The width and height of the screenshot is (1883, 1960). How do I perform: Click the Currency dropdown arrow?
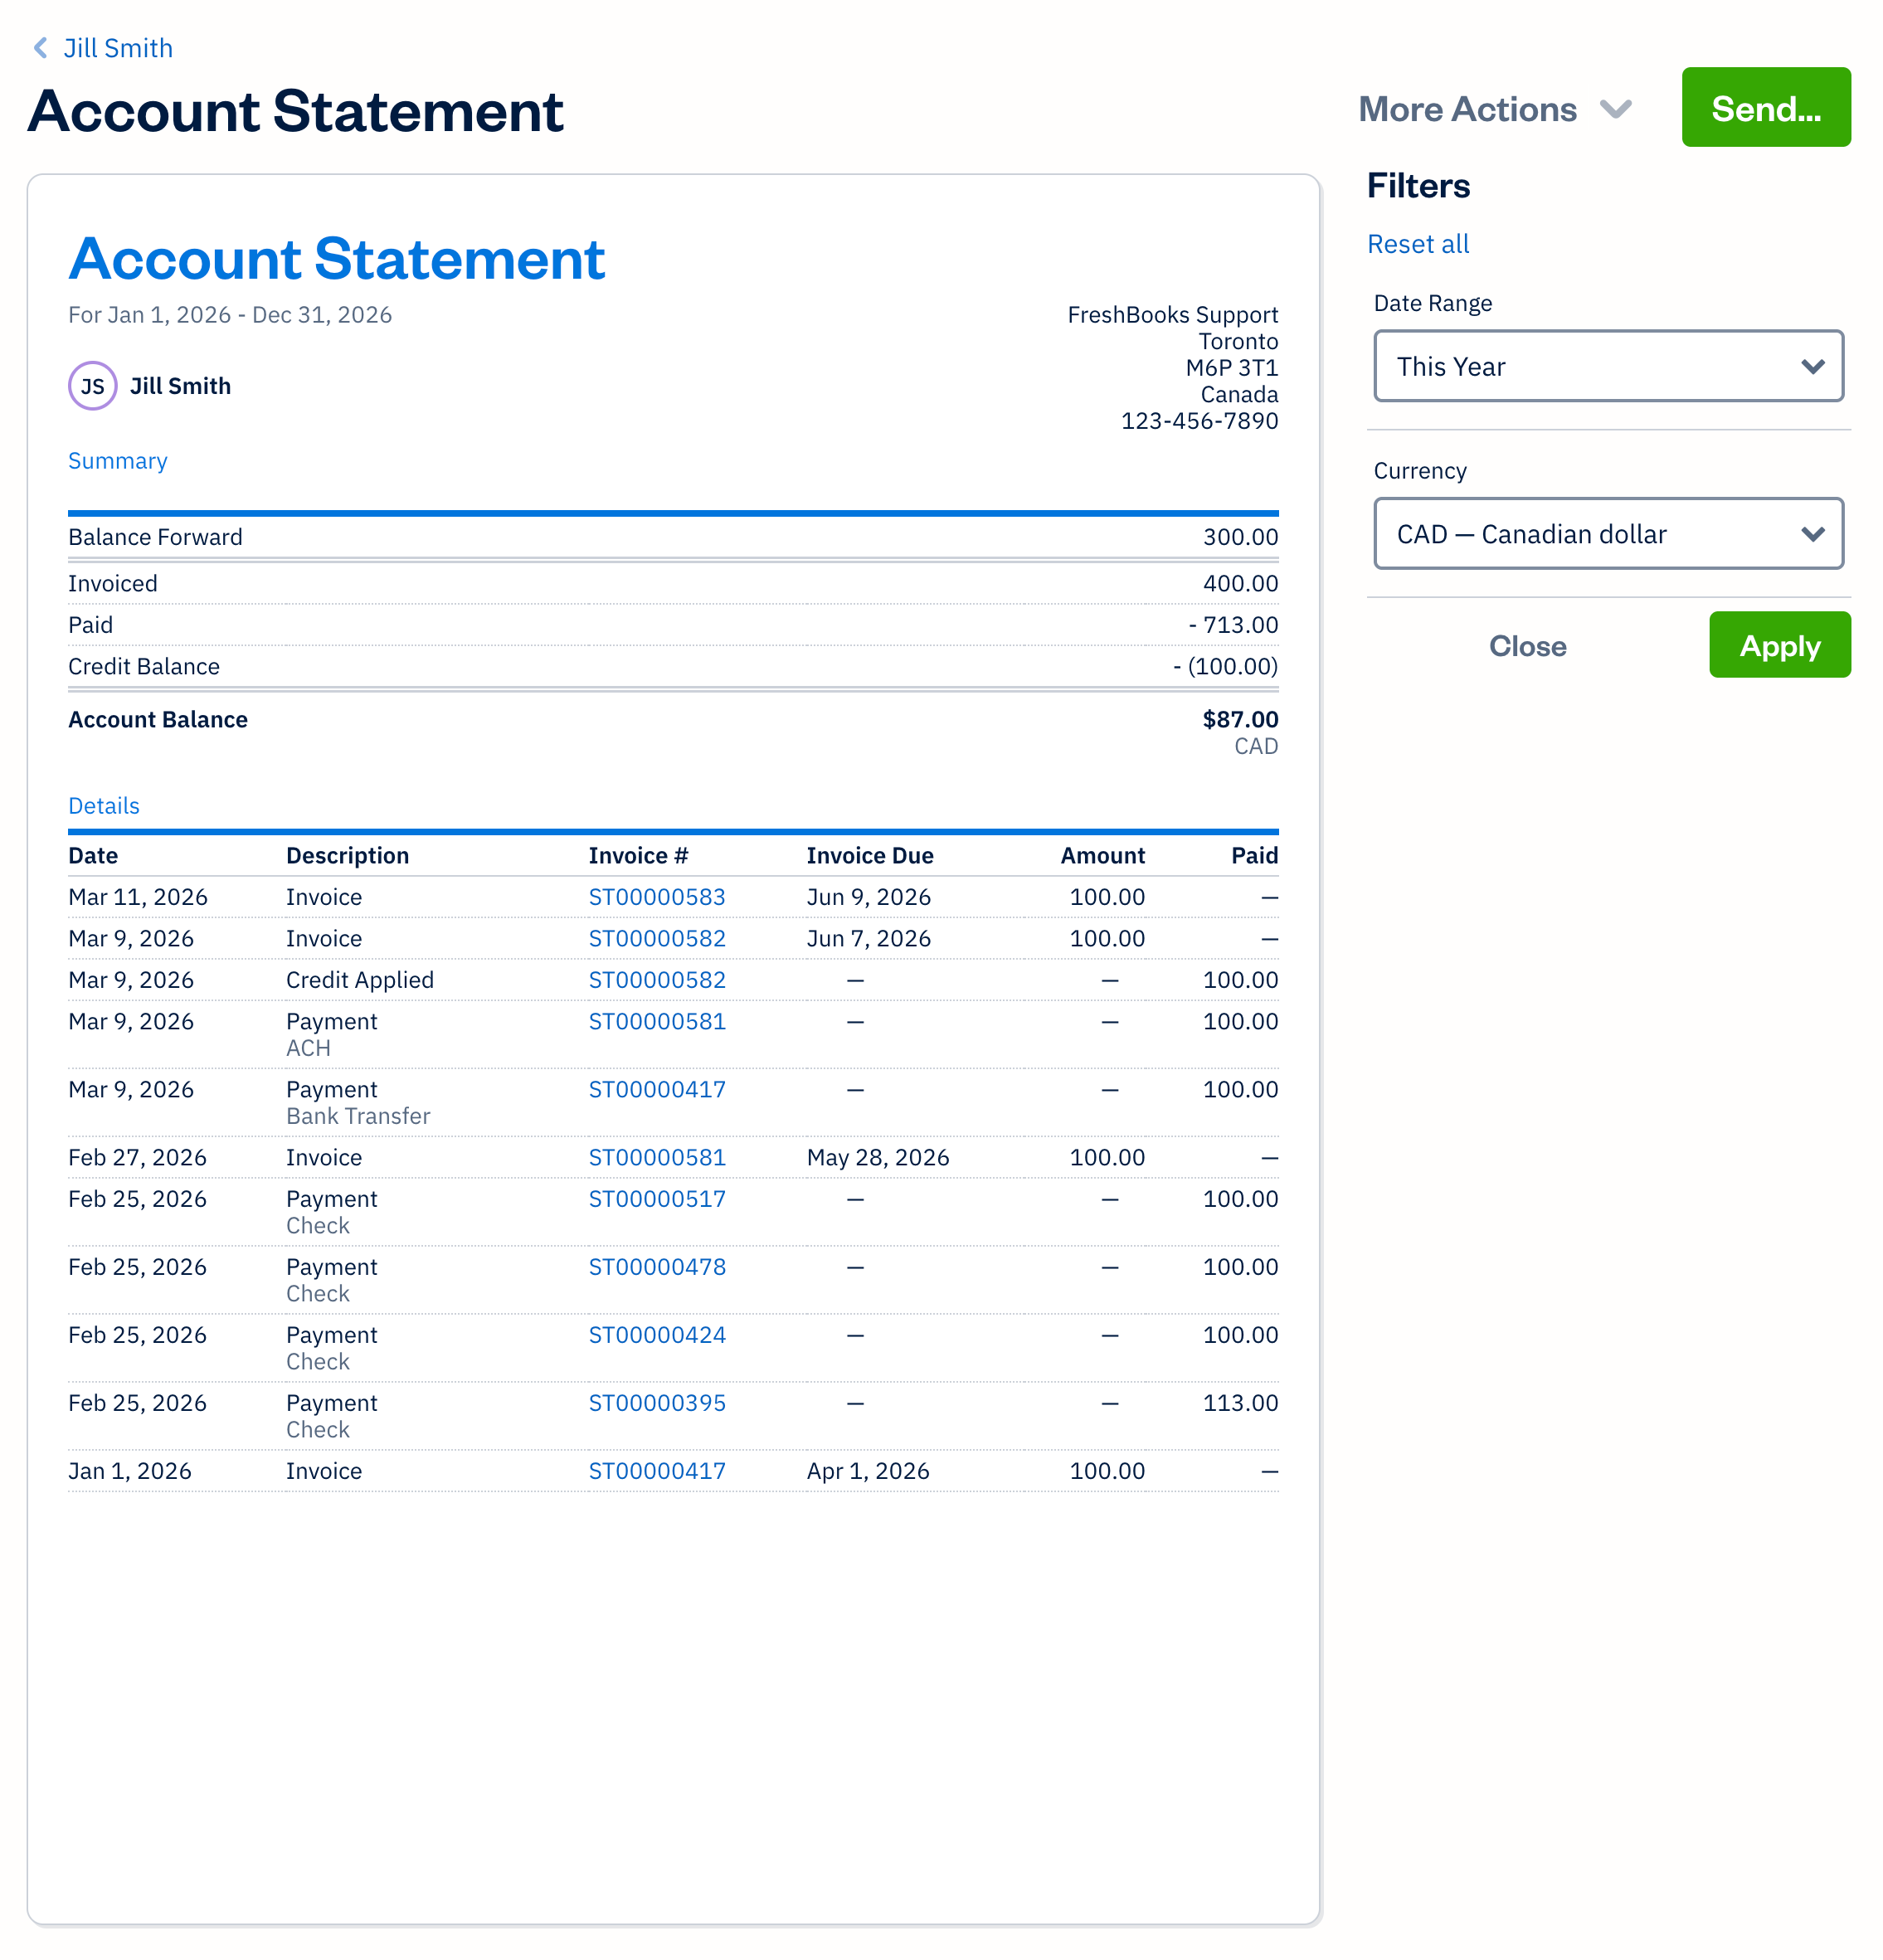1813,533
